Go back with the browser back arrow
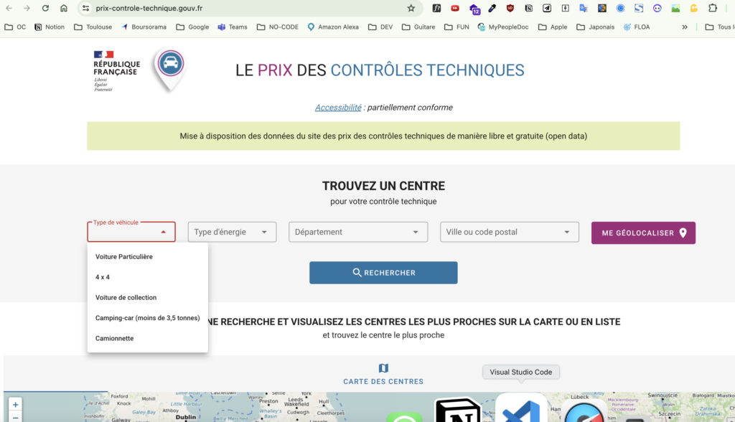The image size is (735, 422). [9, 8]
